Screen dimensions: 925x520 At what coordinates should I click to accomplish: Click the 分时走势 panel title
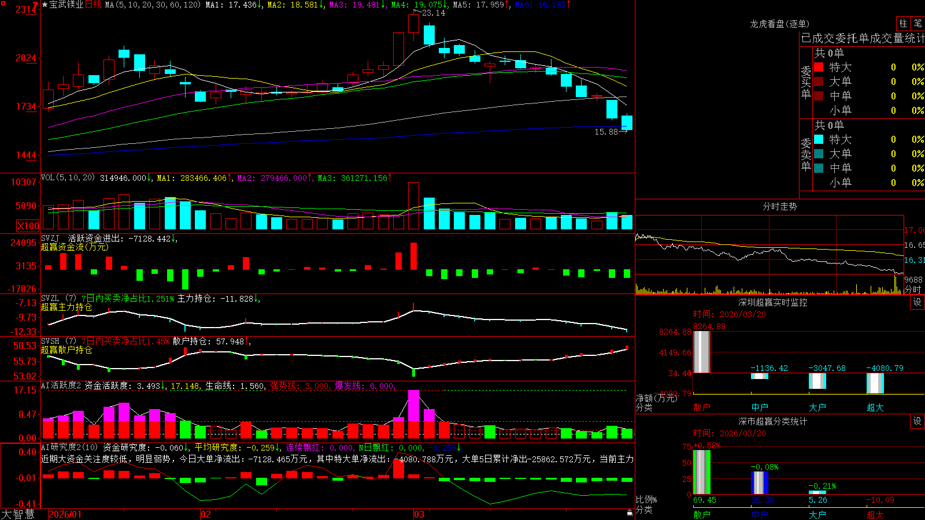779,206
